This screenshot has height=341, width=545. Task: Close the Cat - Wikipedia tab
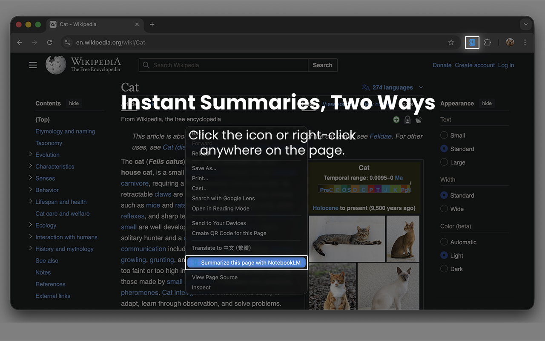click(137, 24)
